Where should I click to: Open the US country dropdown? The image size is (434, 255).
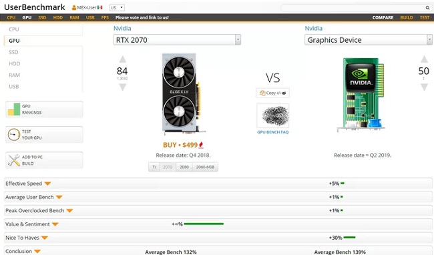pyautogui.click(x=117, y=7)
